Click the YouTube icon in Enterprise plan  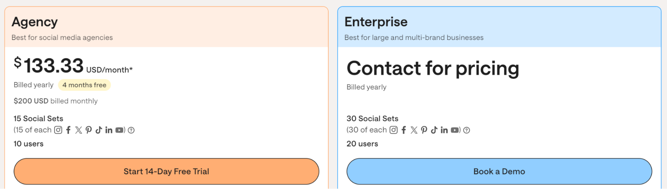pyautogui.click(x=455, y=130)
